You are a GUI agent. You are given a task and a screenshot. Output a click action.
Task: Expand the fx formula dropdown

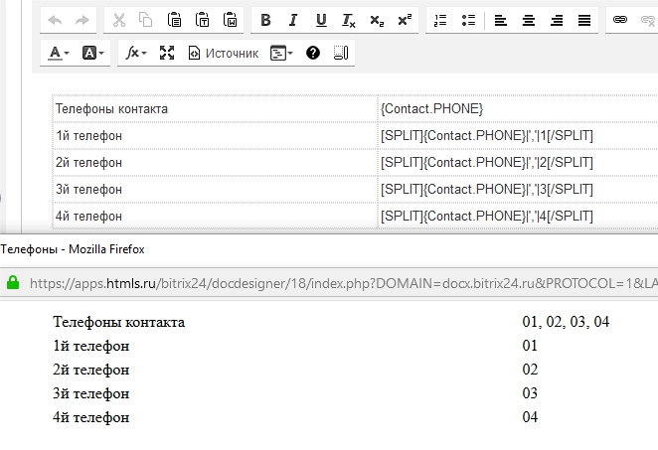click(136, 53)
